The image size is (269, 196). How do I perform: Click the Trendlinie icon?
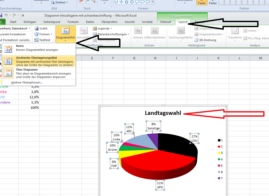tap(235, 31)
